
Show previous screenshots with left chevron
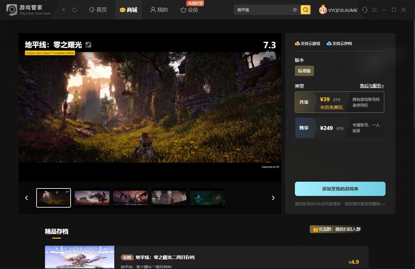point(27,198)
